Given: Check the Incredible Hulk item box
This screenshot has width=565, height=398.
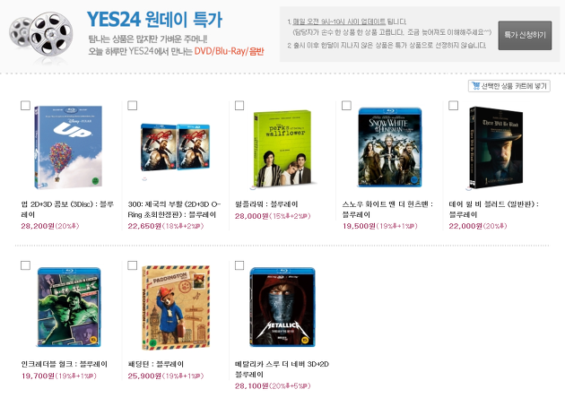Looking at the screenshot, I should coord(25,265).
